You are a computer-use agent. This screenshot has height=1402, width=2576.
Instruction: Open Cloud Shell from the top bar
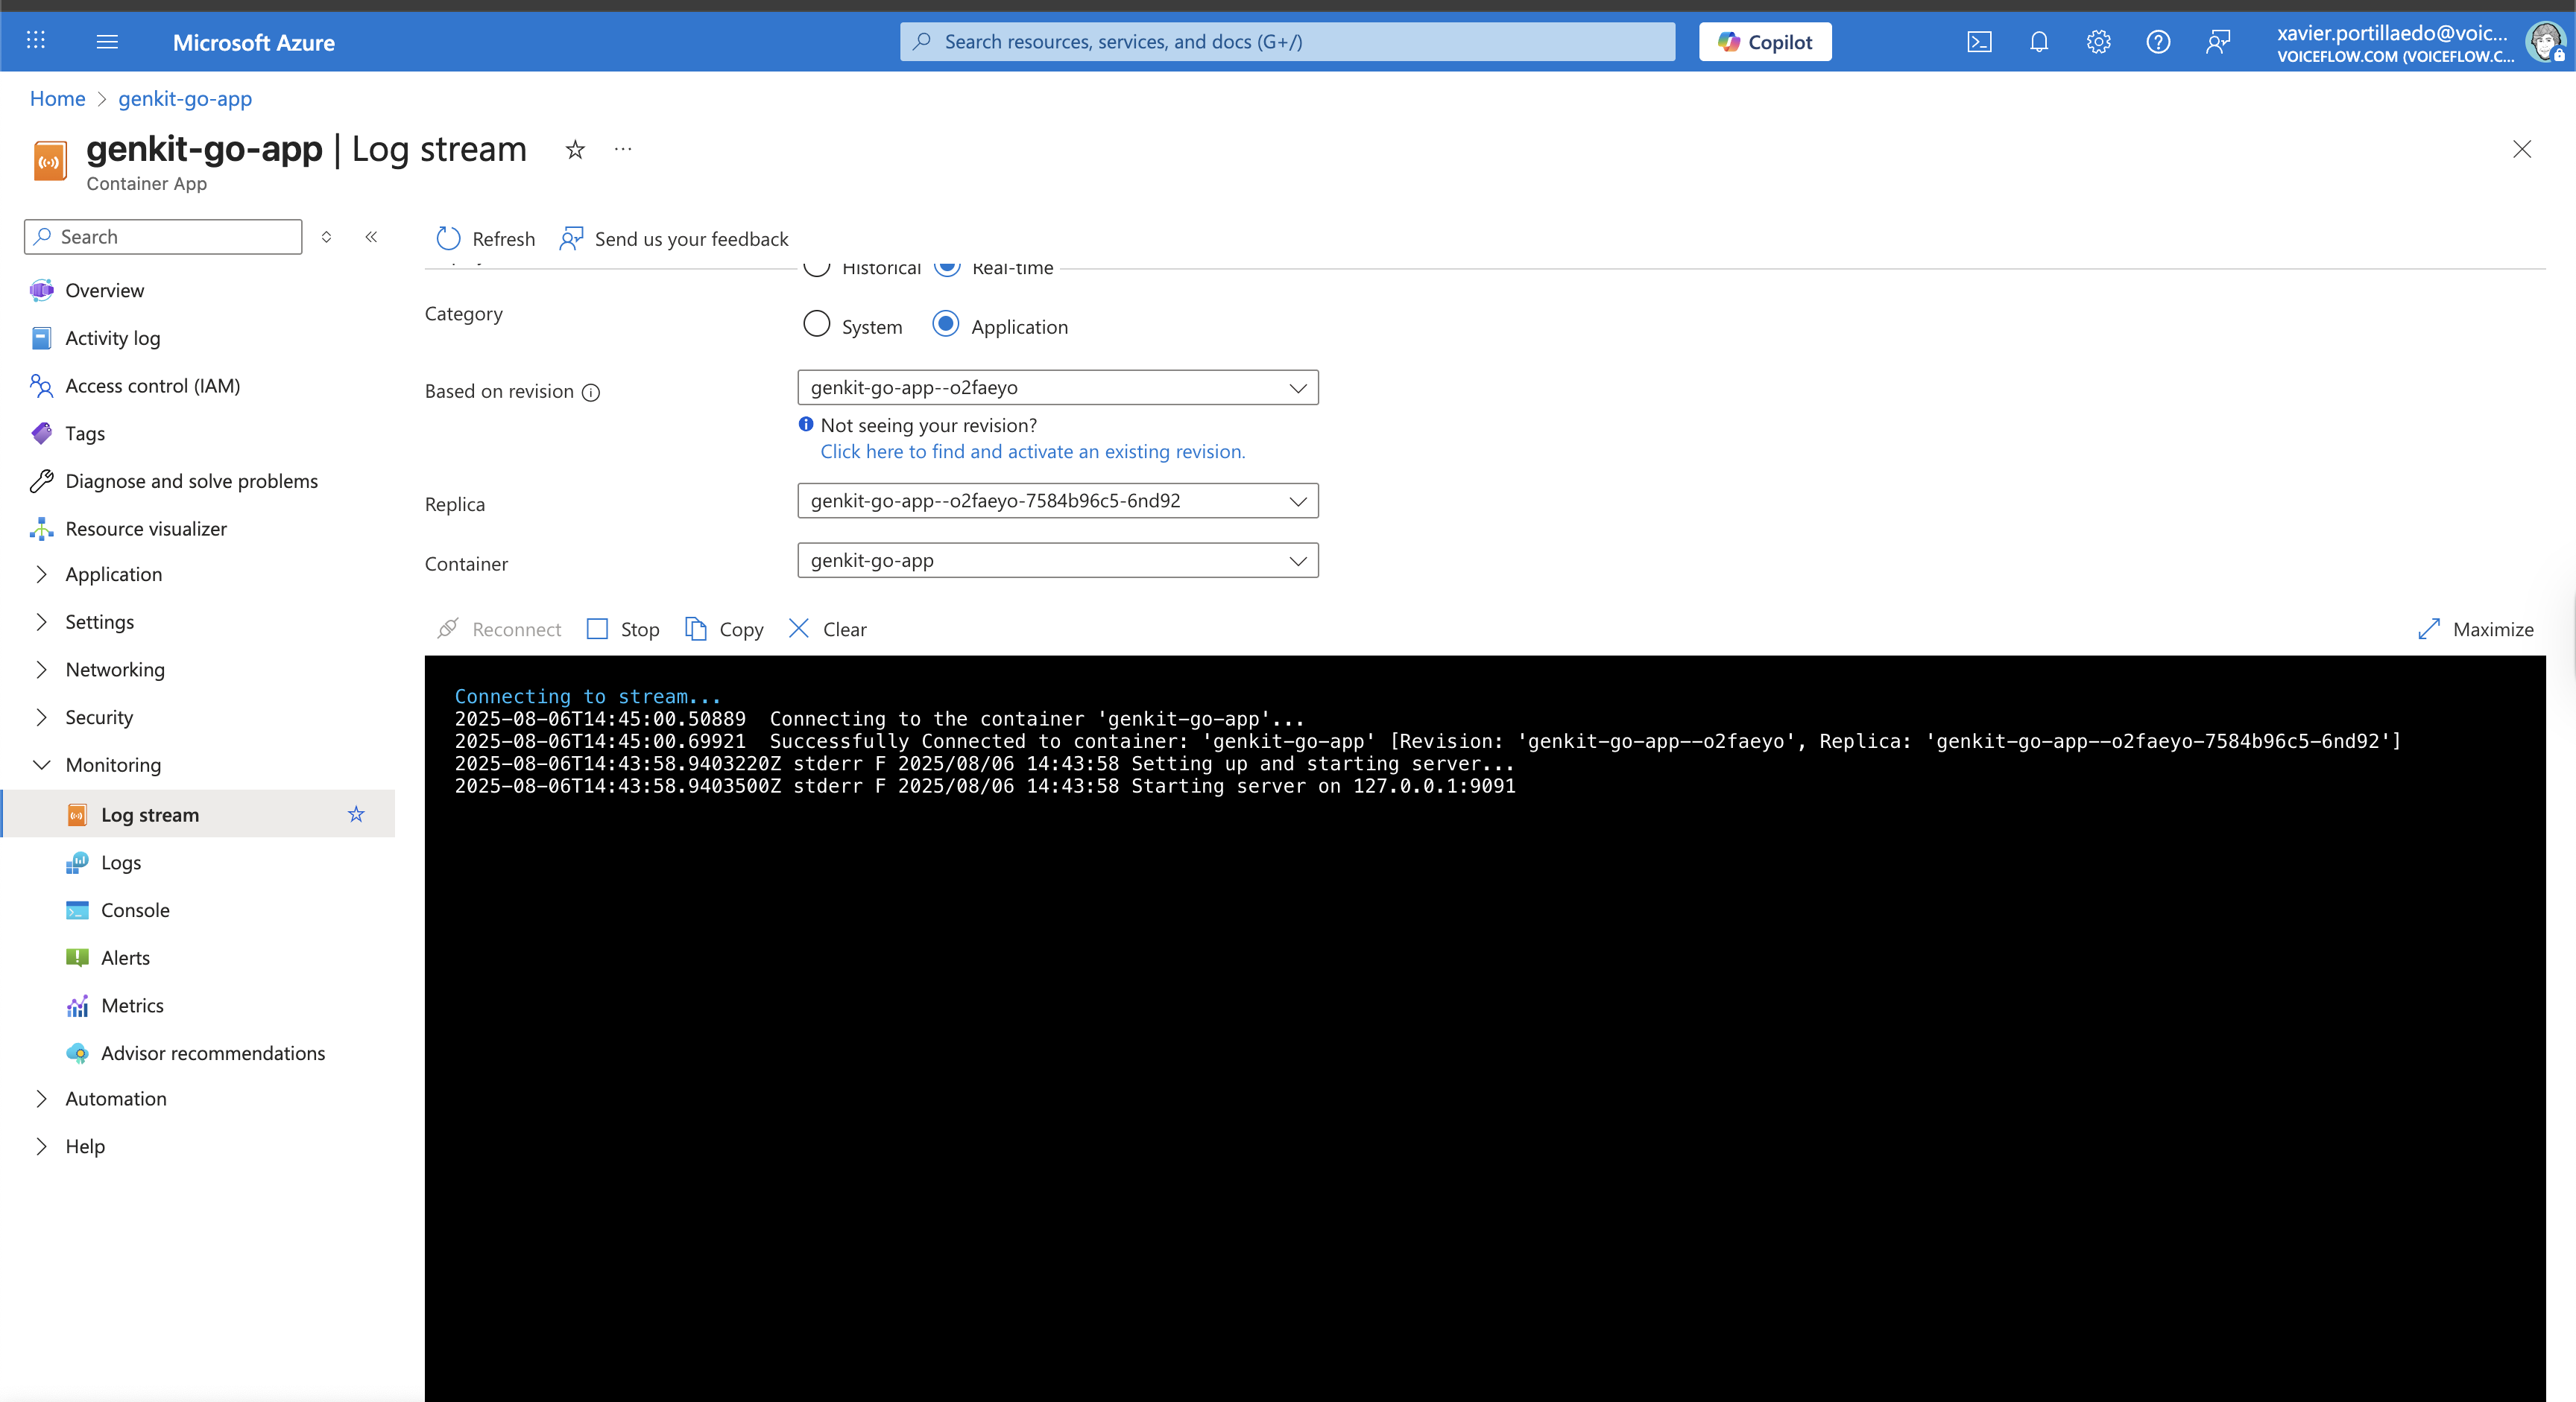[1979, 42]
